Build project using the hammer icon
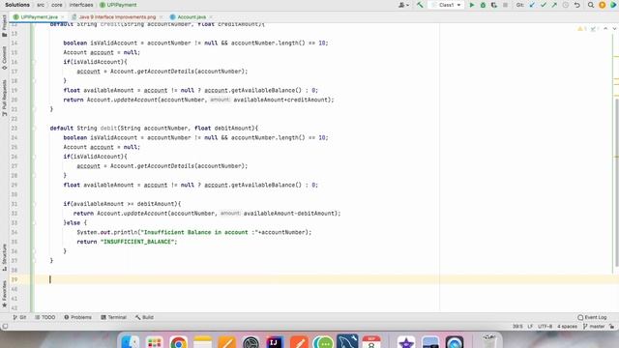 [420, 5]
